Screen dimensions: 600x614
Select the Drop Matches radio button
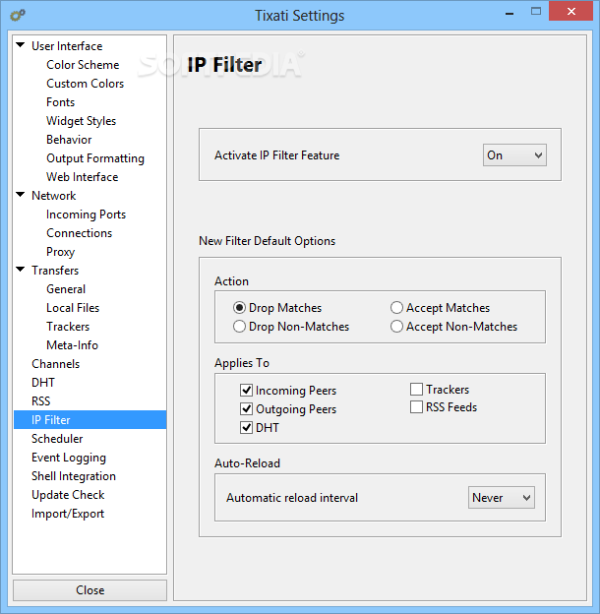[x=239, y=308]
